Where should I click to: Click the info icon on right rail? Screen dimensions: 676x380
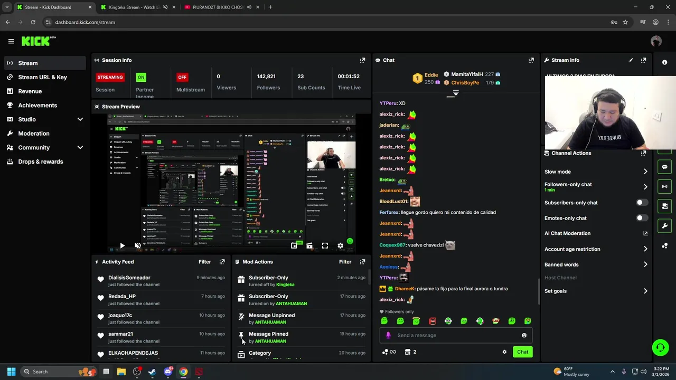[x=664, y=62]
